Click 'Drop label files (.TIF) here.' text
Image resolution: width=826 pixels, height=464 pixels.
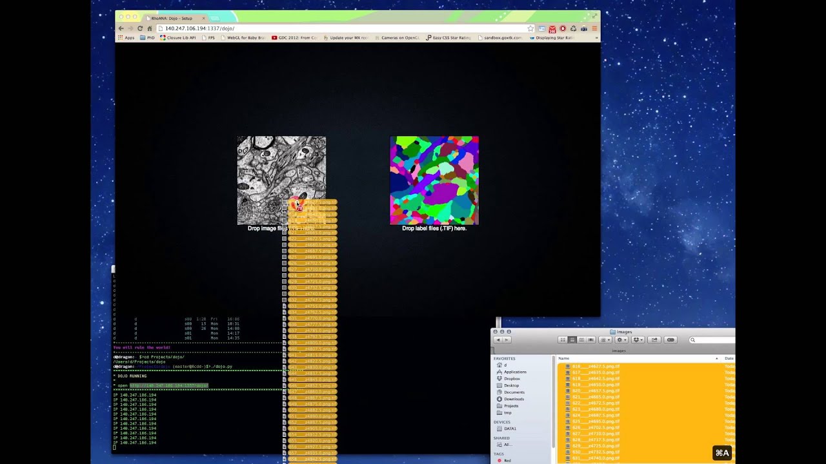pos(434,228)
